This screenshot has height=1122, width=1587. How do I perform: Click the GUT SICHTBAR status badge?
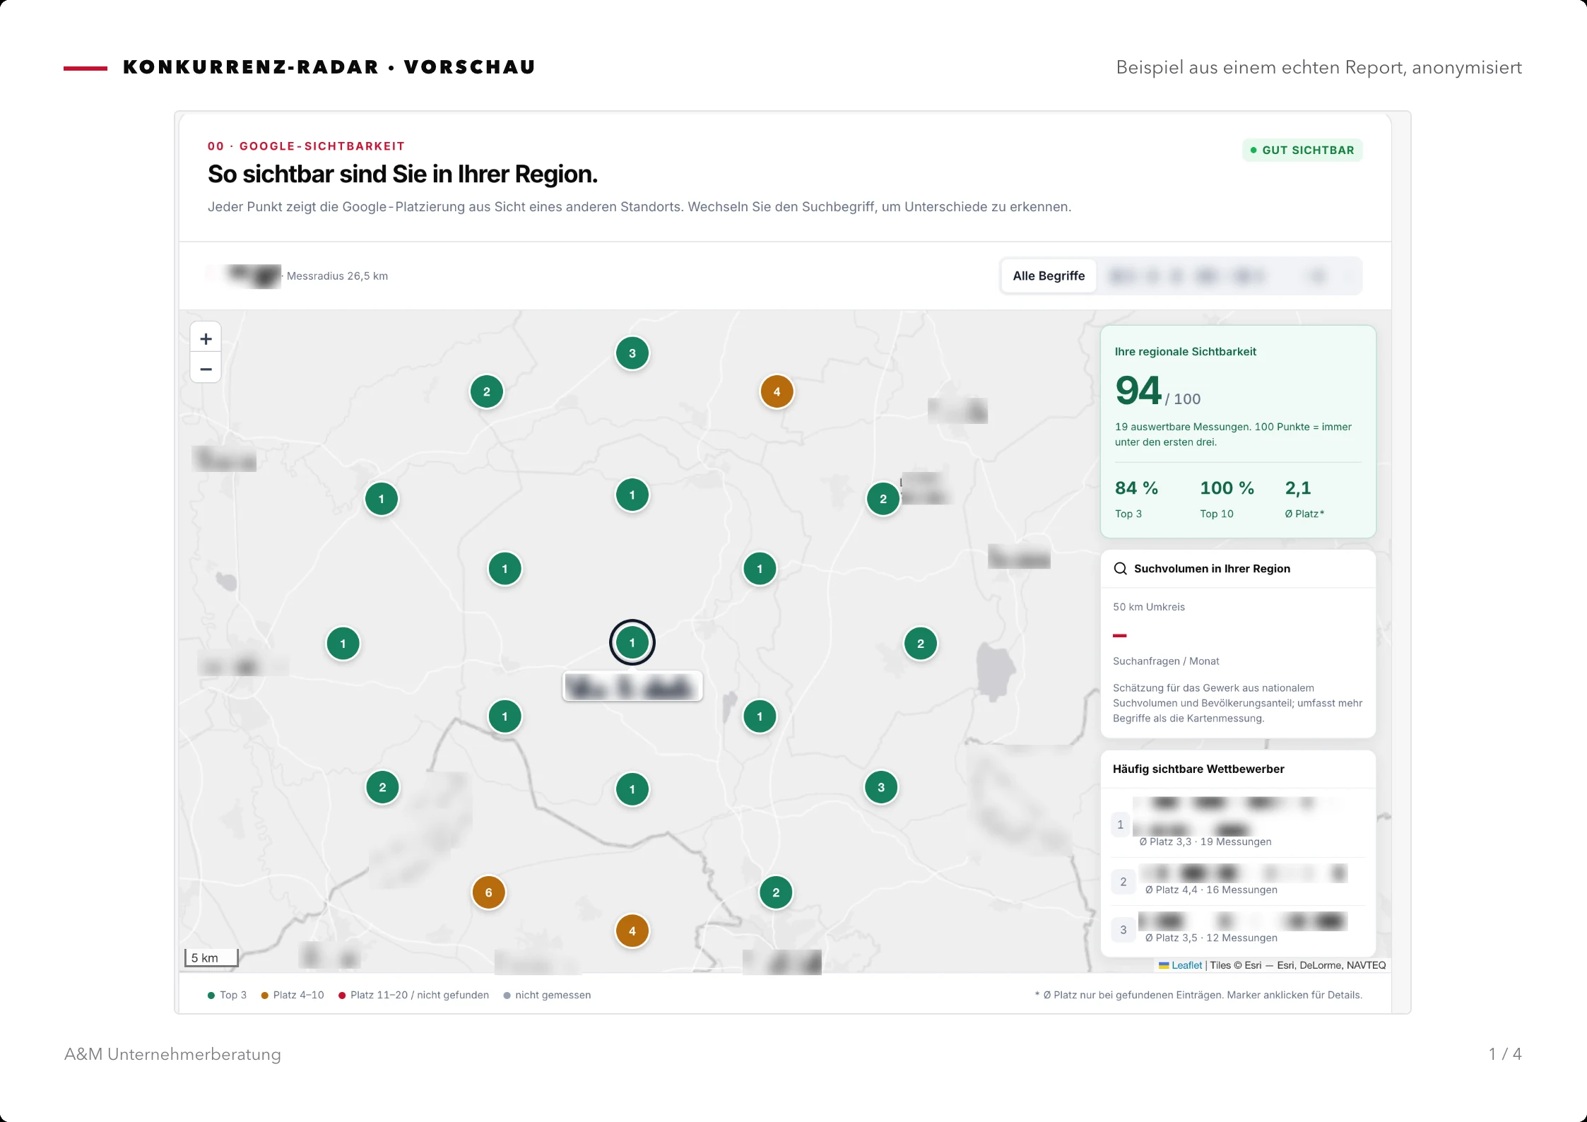pos(1302,150)
